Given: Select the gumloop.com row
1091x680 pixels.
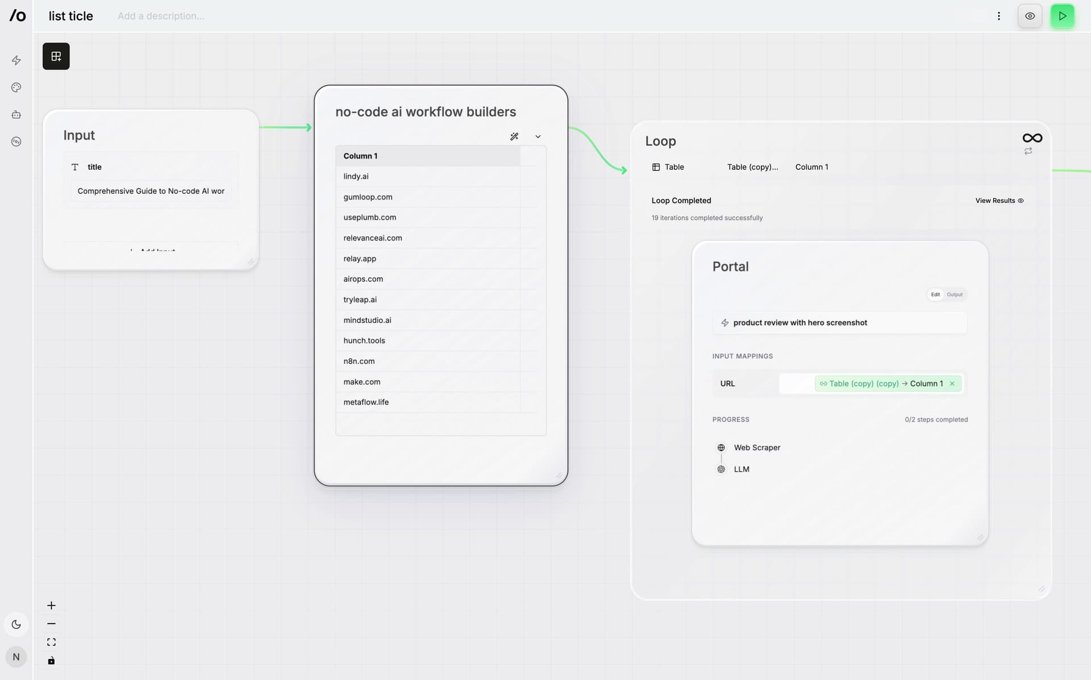Looking at the screenshot, I should [428, 197].
